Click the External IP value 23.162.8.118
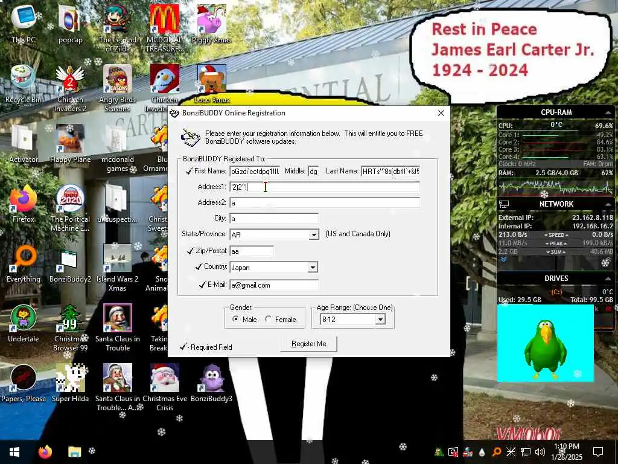618x464 pixels. click(593, 217)
